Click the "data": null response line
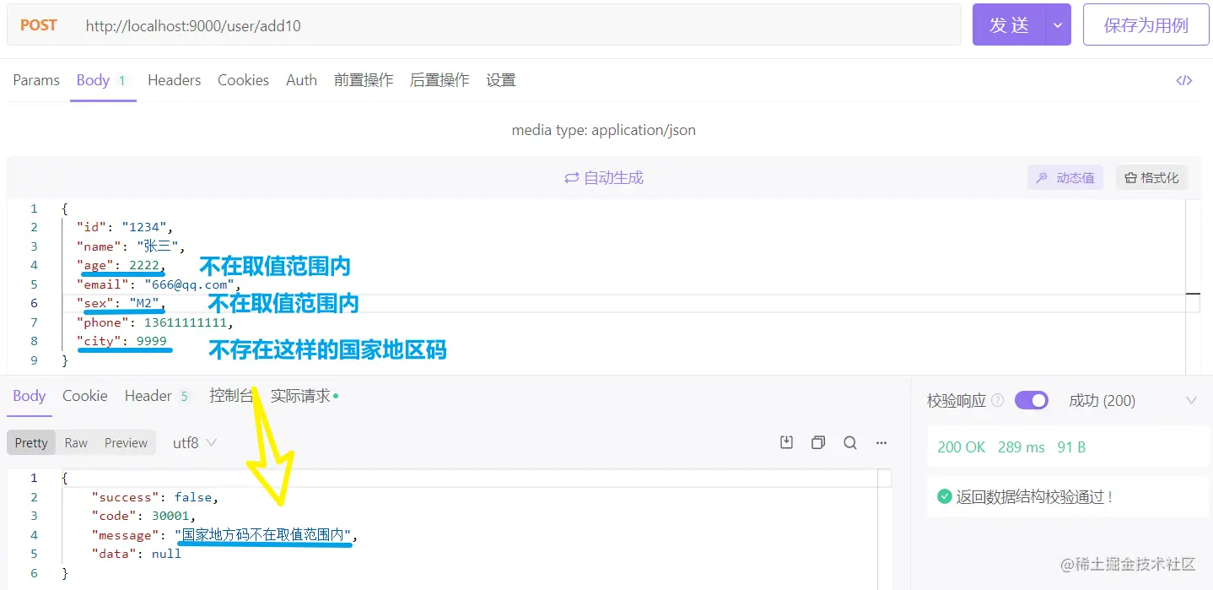 pos(137,554)
